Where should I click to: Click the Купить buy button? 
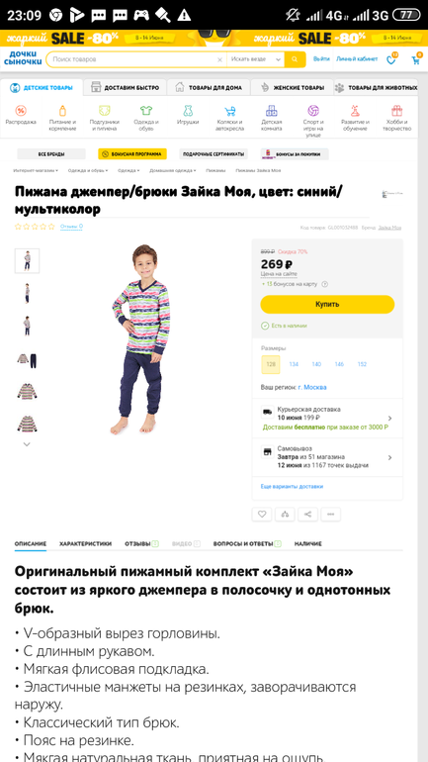[327, 304]
